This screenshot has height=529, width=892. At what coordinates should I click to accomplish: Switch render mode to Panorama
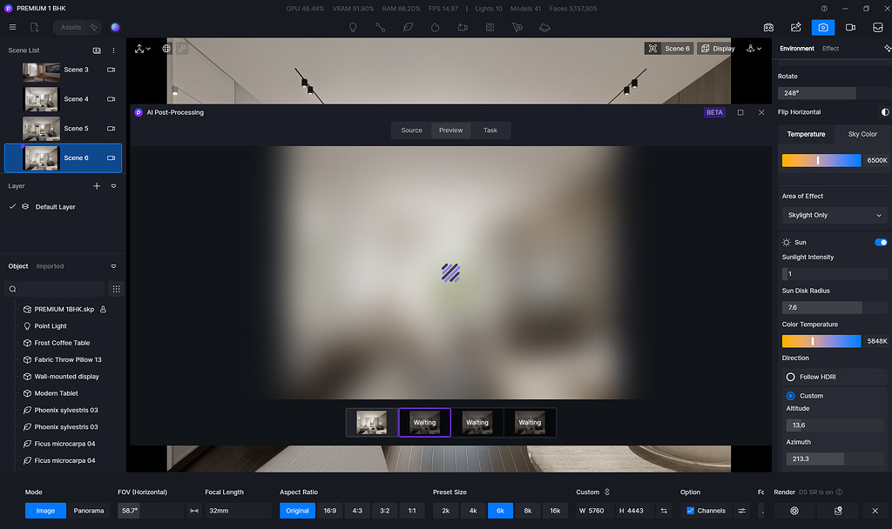click(x=88, y=511)
